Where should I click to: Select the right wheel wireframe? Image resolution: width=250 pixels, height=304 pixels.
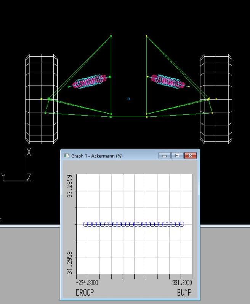click(x=216, y=99)
